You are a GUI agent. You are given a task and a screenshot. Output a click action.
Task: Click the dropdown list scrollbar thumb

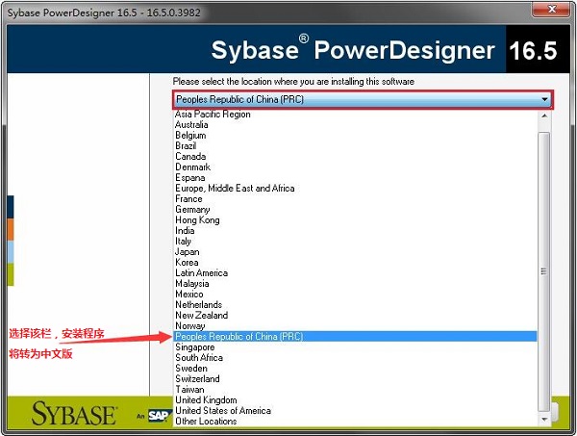click(x=544, y=269)
